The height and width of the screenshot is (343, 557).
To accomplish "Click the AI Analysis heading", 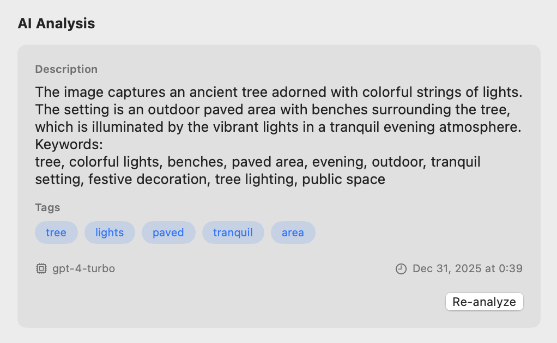I will [x=56, y=23].
